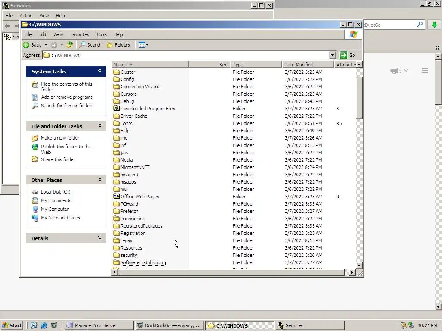Click the Publish this folder globe icon

(x=35, y=147)
